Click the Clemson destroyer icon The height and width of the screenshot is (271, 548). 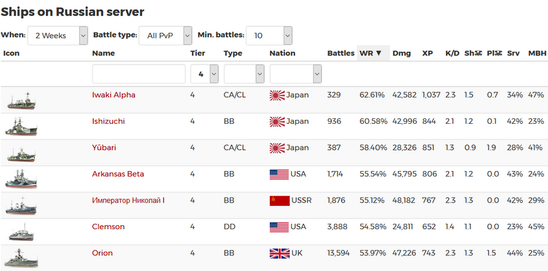pyautogui.click(x=21, y=232)
